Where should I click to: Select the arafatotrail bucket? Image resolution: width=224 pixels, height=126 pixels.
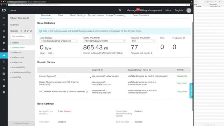[x=17, y=62]
